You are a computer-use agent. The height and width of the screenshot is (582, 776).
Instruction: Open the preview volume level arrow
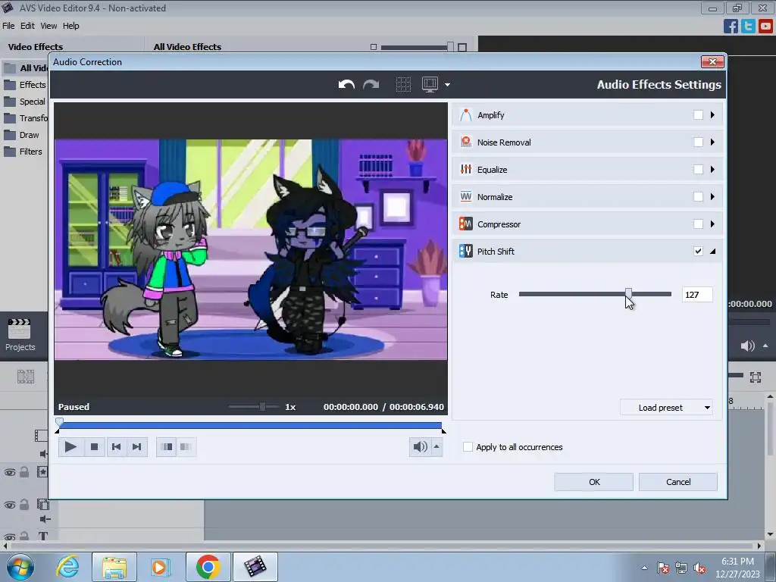[436, 446]
